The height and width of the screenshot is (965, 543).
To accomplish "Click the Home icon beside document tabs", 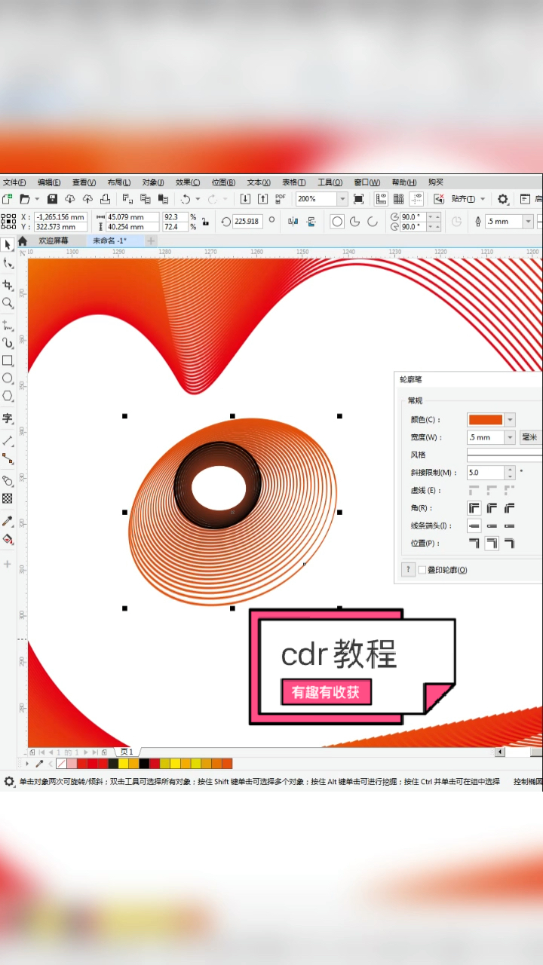I will [23, 241].
